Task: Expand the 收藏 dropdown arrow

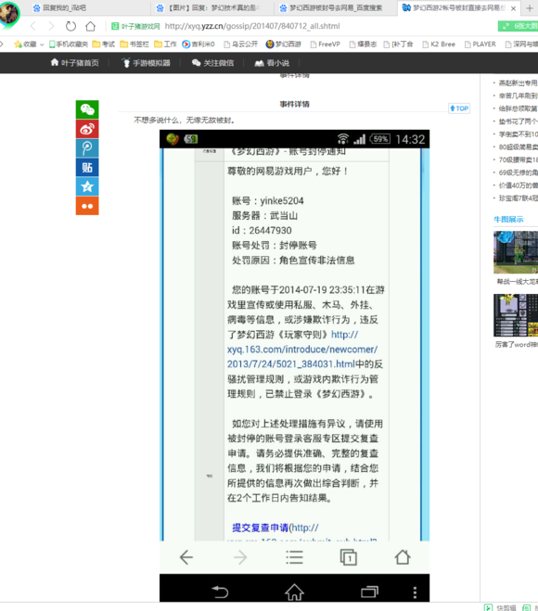Action: point(42,45)
